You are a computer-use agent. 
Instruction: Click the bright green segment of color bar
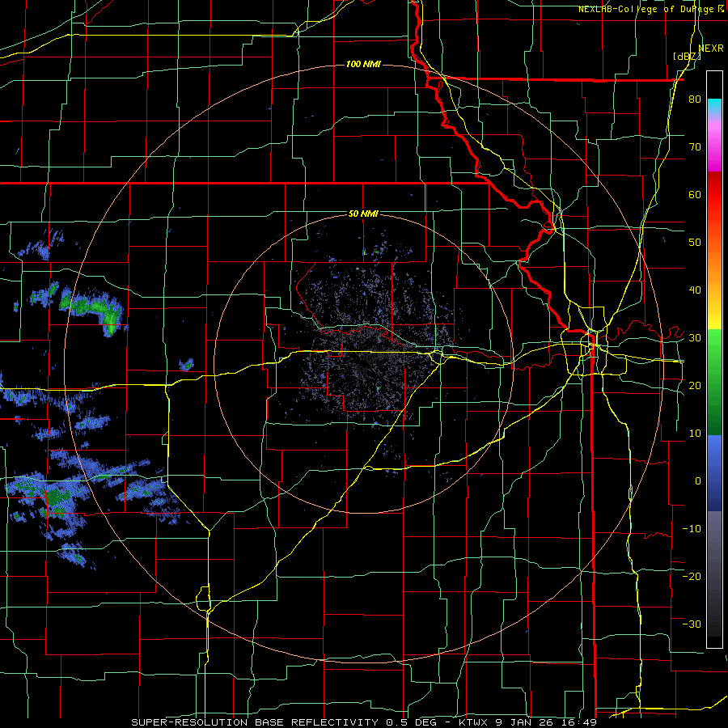click(714, 353)
